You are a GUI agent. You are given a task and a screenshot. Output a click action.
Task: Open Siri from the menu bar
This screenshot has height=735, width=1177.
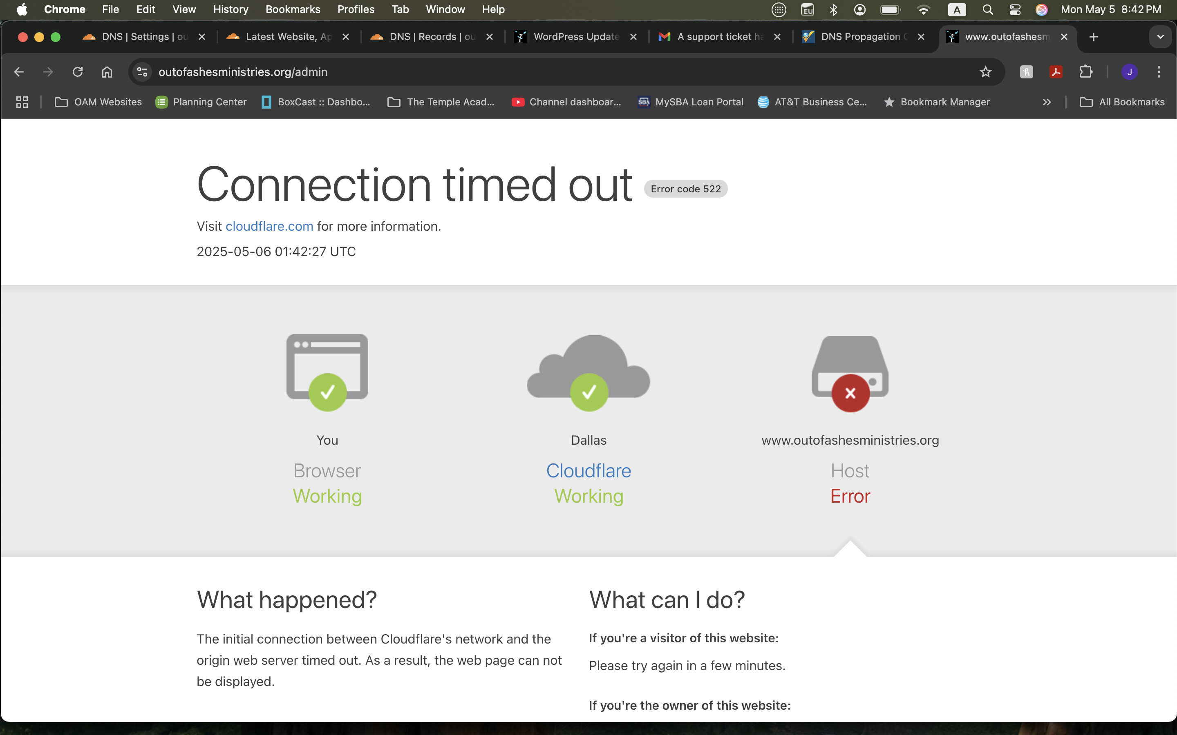coord(1041,10)
